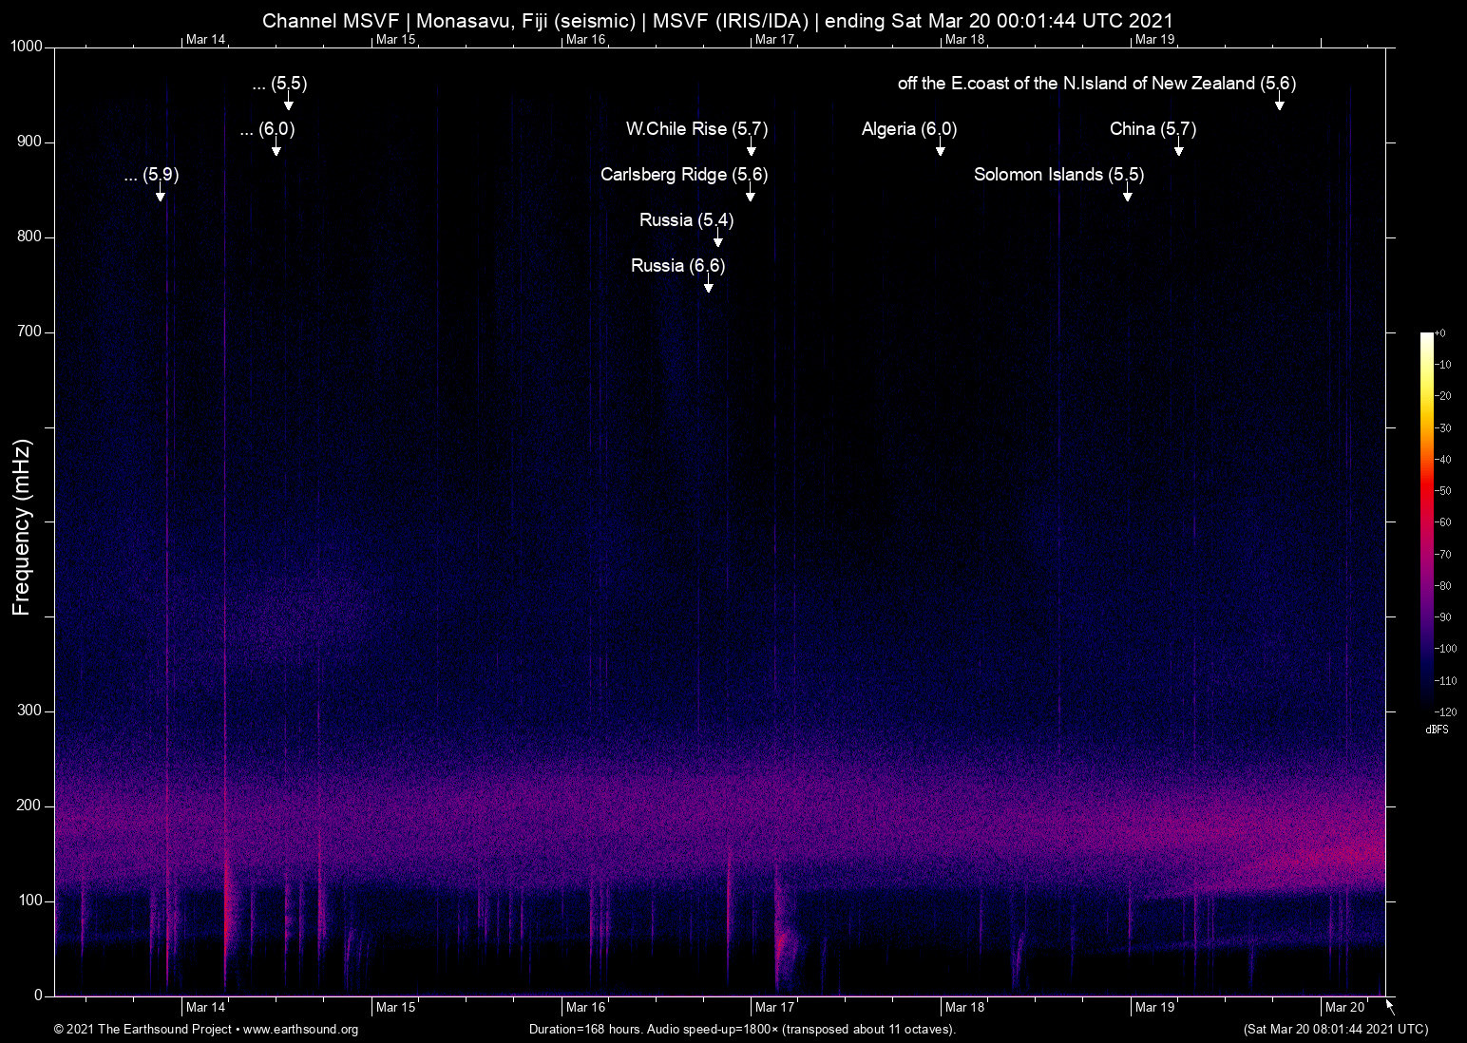Viewport: 1467px width, 1043px height.
Task: Click the W.Chile Rise (5.7) earthquake arrow marker
Action: tap(752, 149)
